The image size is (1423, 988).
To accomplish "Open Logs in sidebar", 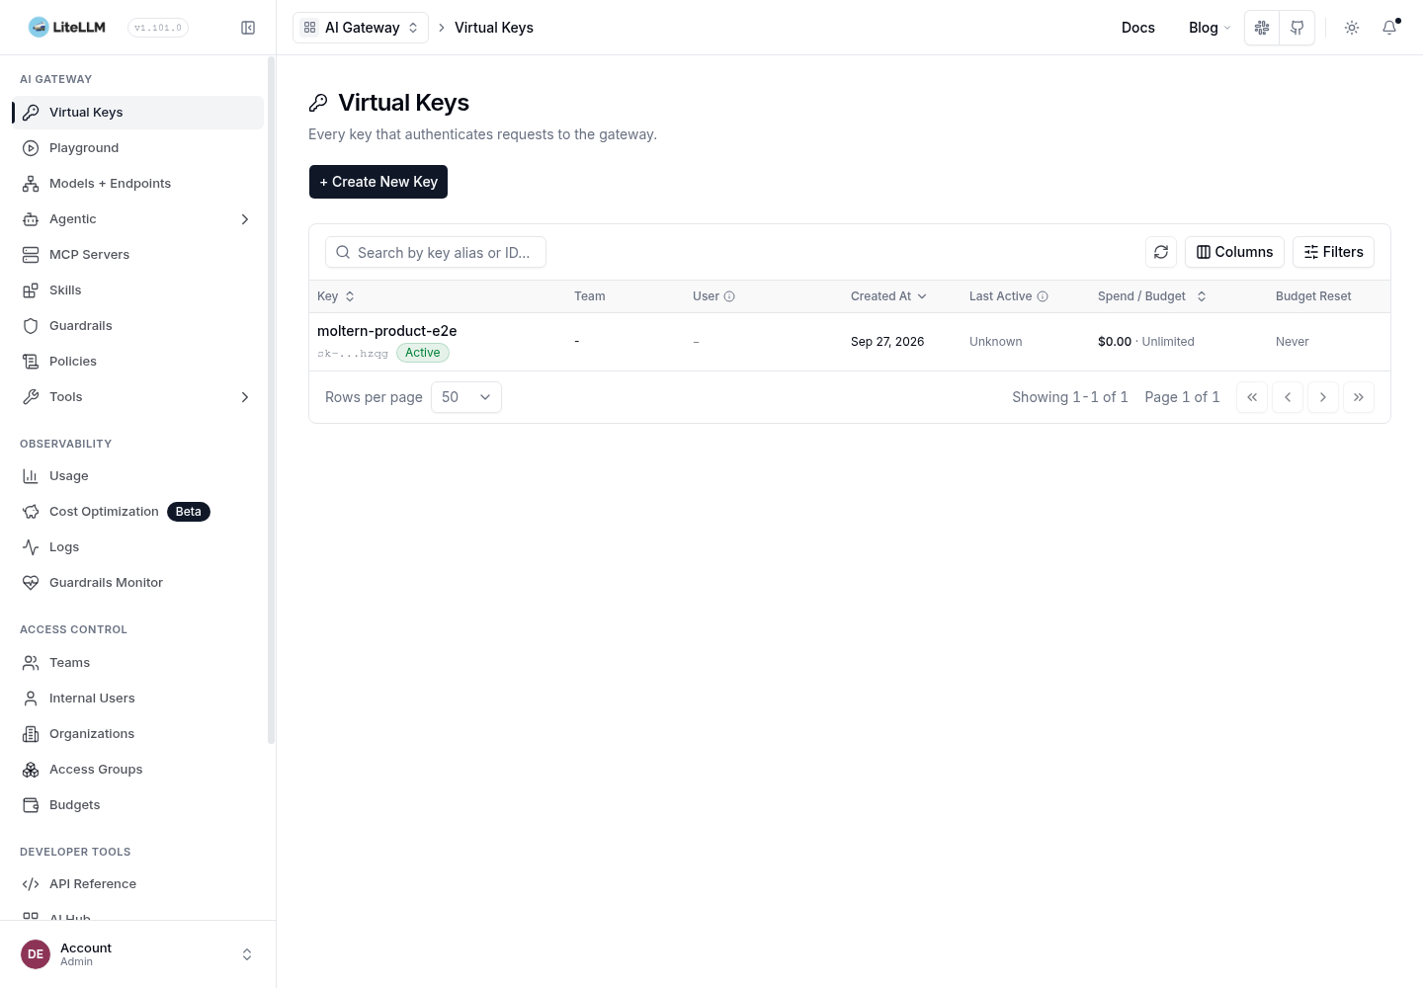I will [x=137, y=547].
